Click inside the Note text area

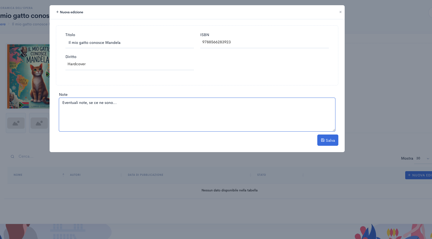pos(197,115)
